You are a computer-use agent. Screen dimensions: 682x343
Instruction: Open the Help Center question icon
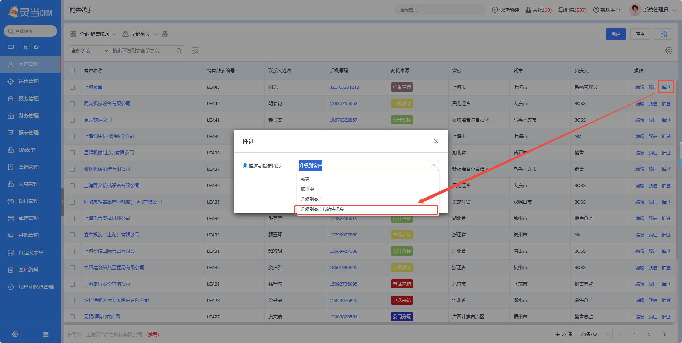point(596,10)
